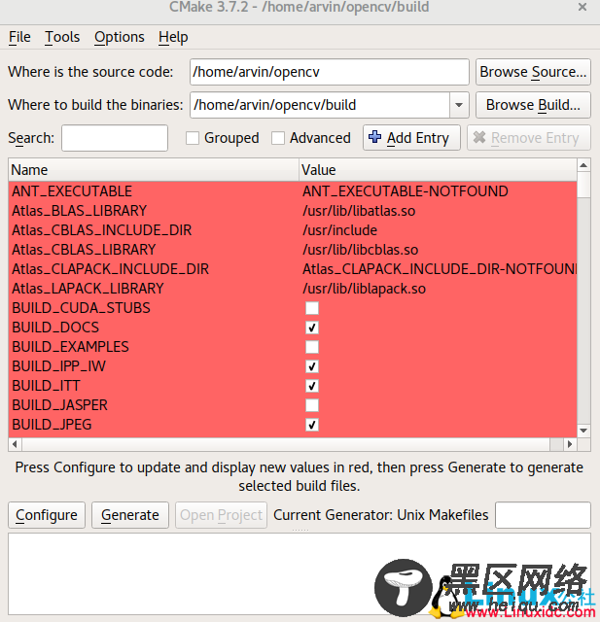Screen dimensions: 600x622
Task: Open the Help menu
Action: click(173, 37)
